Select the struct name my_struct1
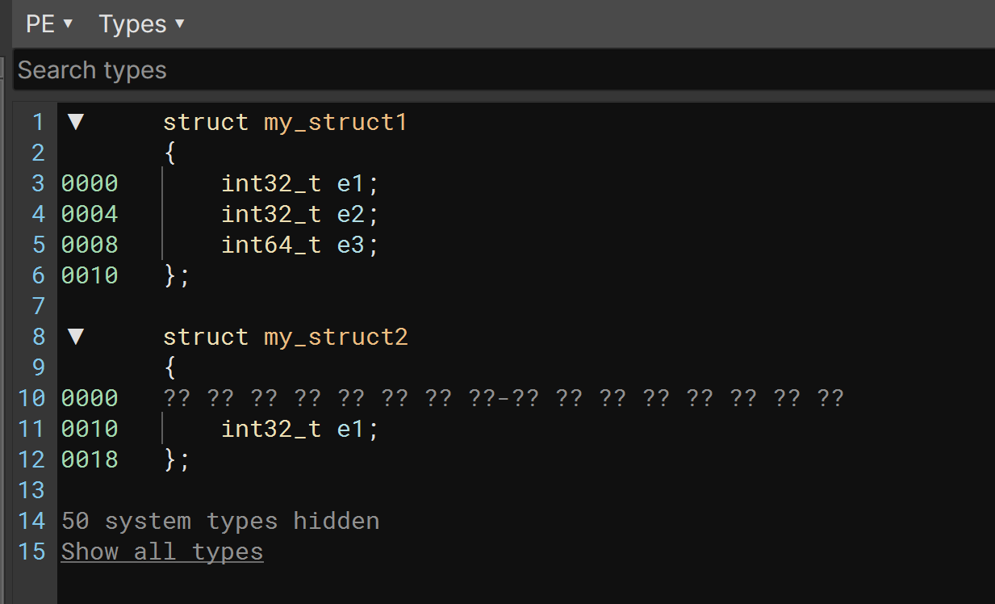 click(335, 122)
